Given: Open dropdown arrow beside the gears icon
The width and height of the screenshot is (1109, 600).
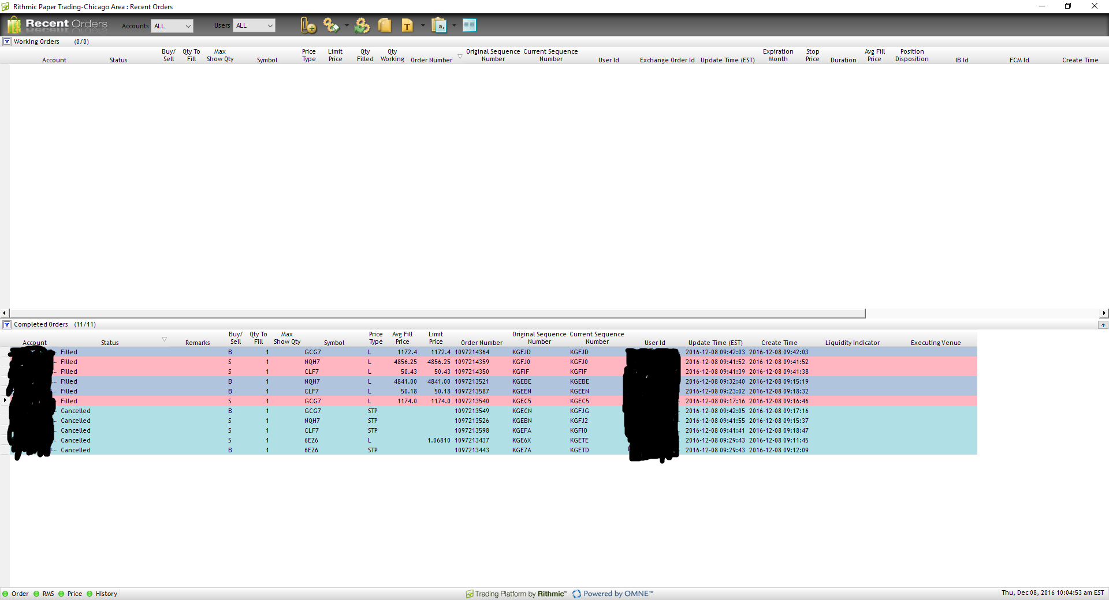Looking at the screenshot, I should pos(347,25).
